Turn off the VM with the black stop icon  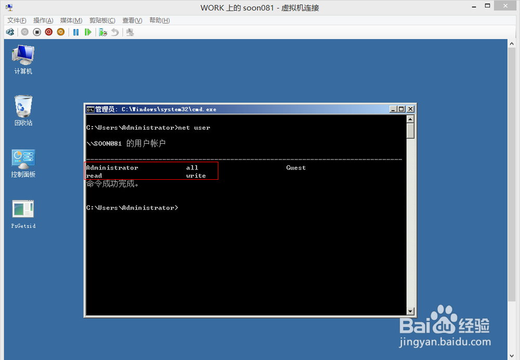click(x=37, y=32)
